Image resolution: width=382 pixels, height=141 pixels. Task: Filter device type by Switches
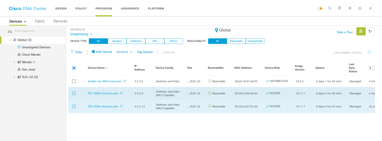(x=136, y=41)
